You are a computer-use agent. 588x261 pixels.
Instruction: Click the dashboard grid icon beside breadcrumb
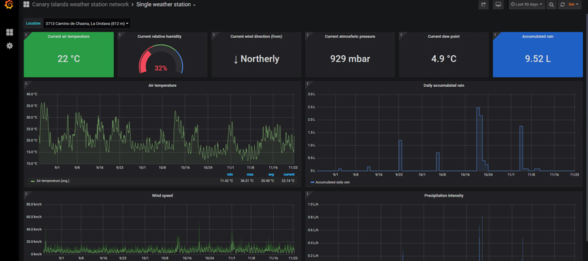26,5
